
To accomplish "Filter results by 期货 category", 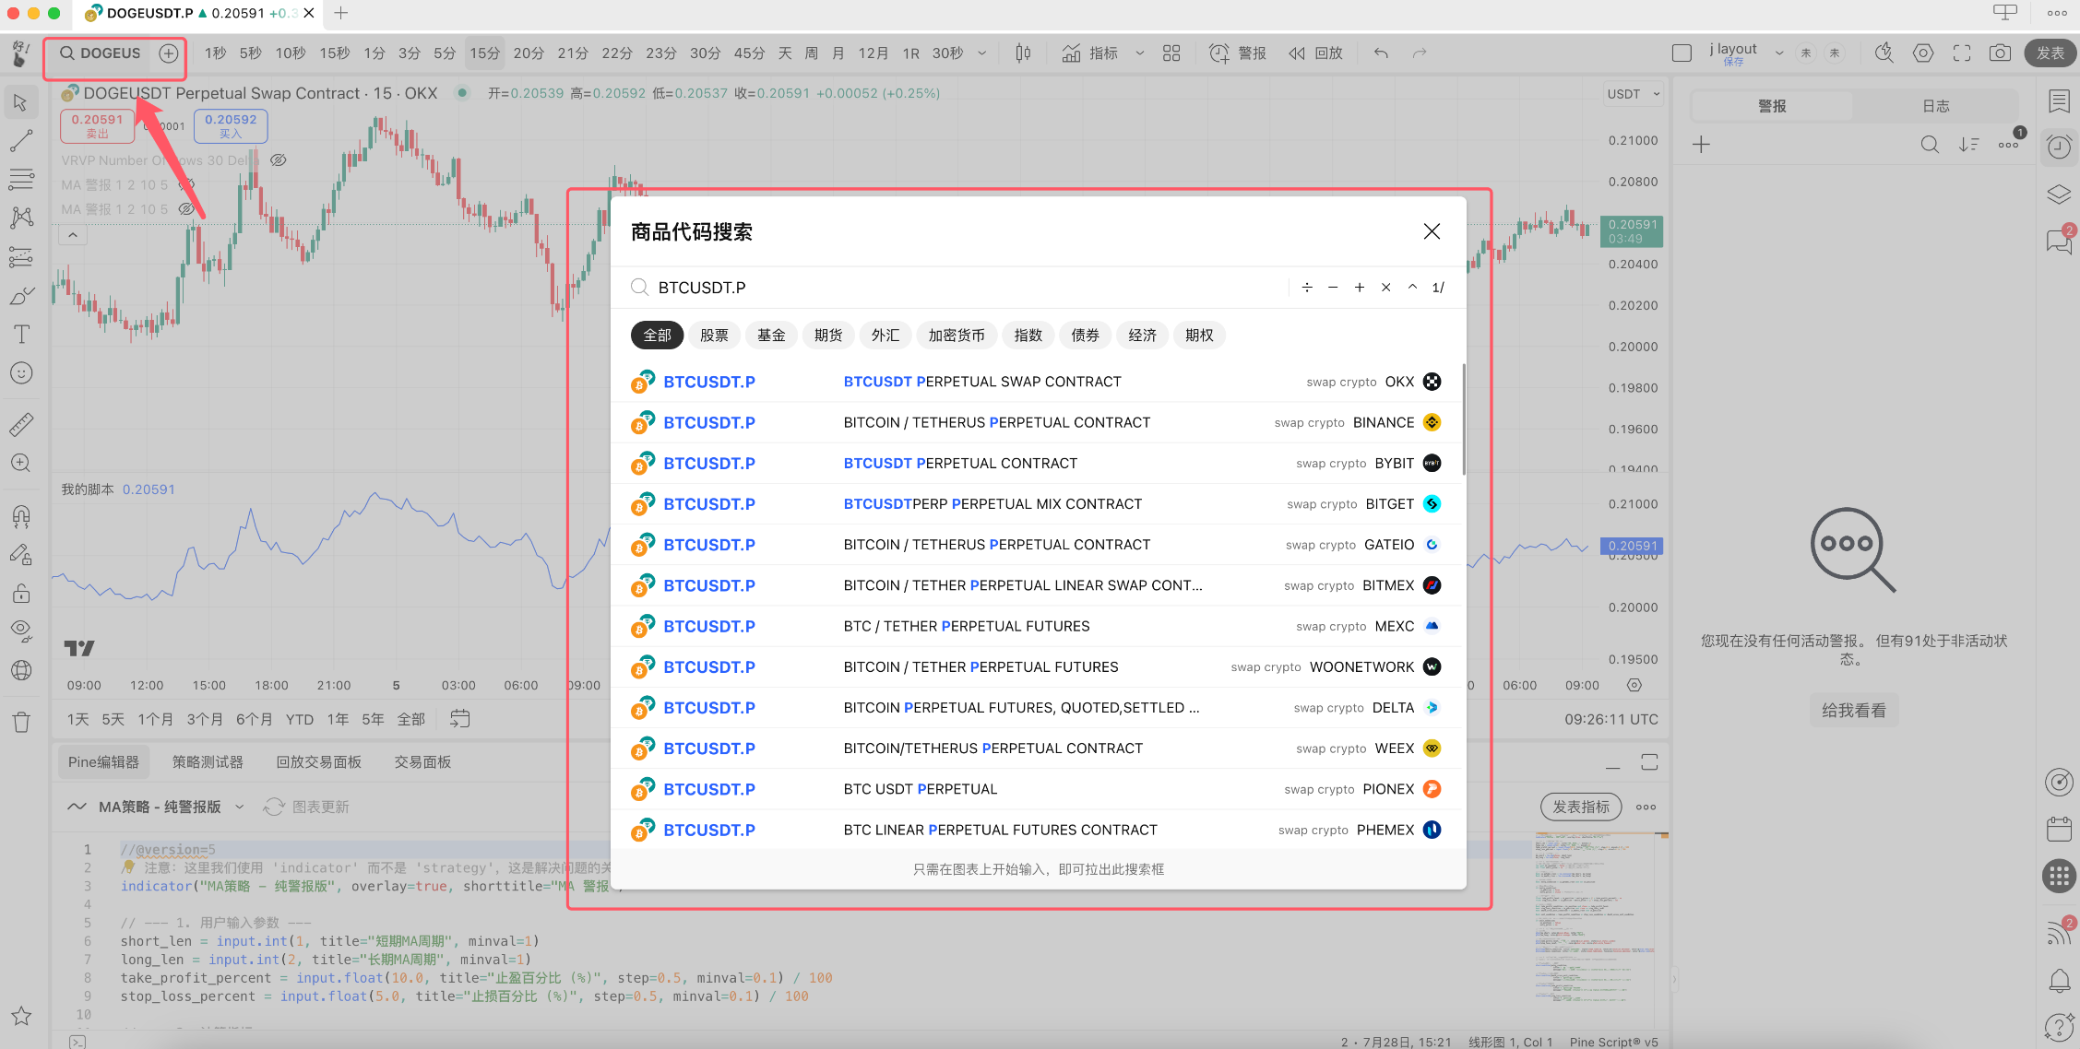I will coord(828,336).
